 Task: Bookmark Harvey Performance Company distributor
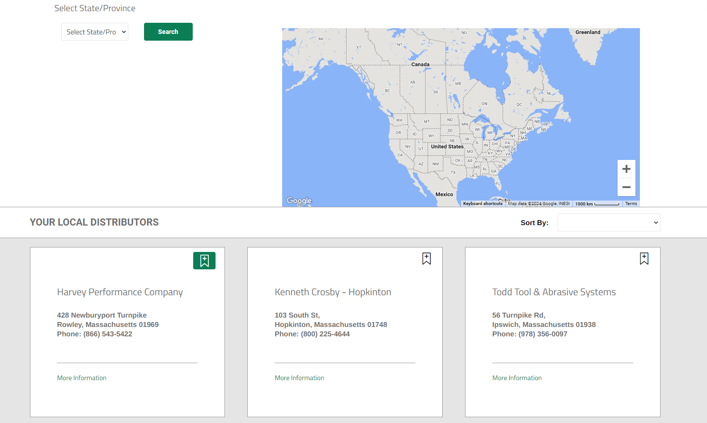coord(204,261)
